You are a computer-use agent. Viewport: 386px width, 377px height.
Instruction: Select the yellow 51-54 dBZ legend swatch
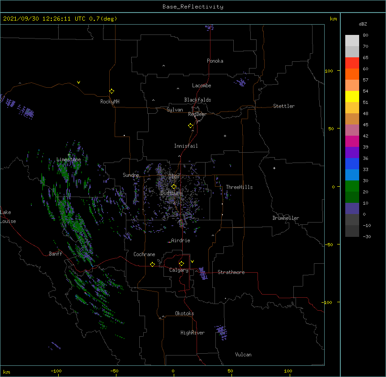tap(352, 96)
